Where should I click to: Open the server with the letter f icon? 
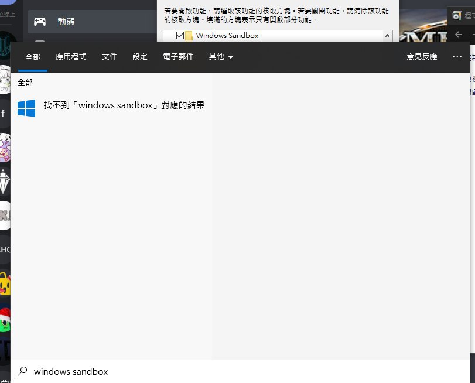tap(4, 114)
